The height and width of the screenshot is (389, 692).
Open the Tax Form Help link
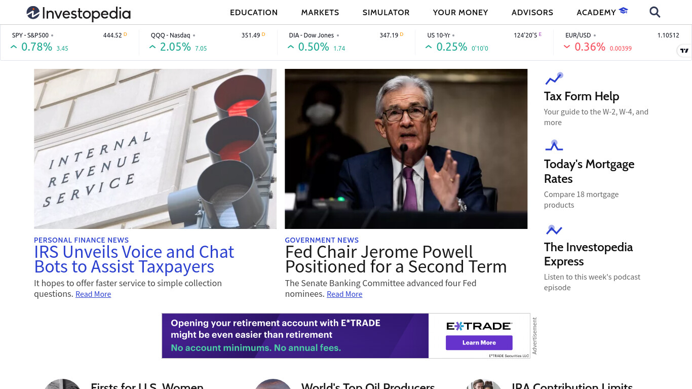click(582, 96)
